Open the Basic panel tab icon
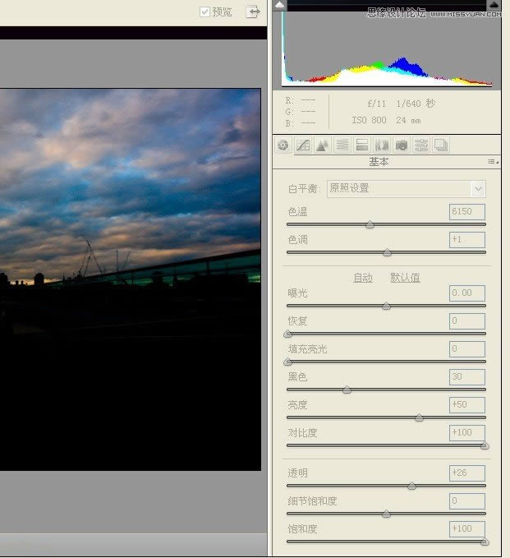 (283, 145)
